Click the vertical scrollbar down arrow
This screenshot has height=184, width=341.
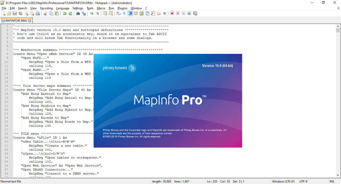pyautogui.click(x=338, y=175)
